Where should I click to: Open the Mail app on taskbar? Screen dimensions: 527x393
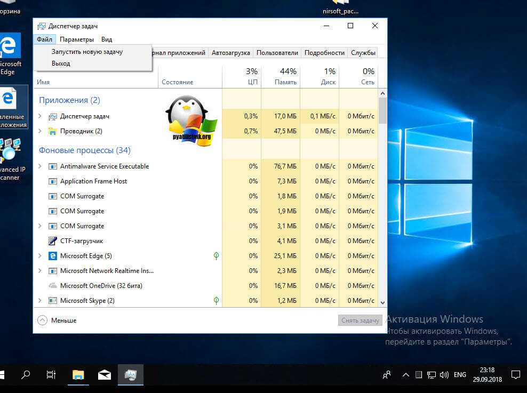click(105, 375)
